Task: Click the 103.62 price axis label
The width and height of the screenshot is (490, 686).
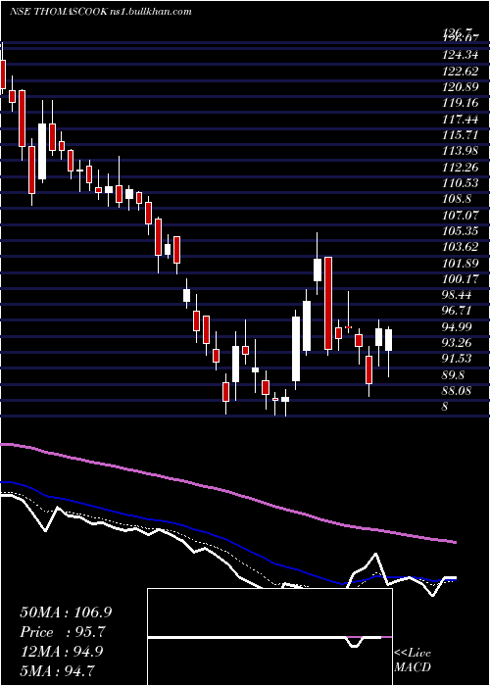Action: point(461,247)
